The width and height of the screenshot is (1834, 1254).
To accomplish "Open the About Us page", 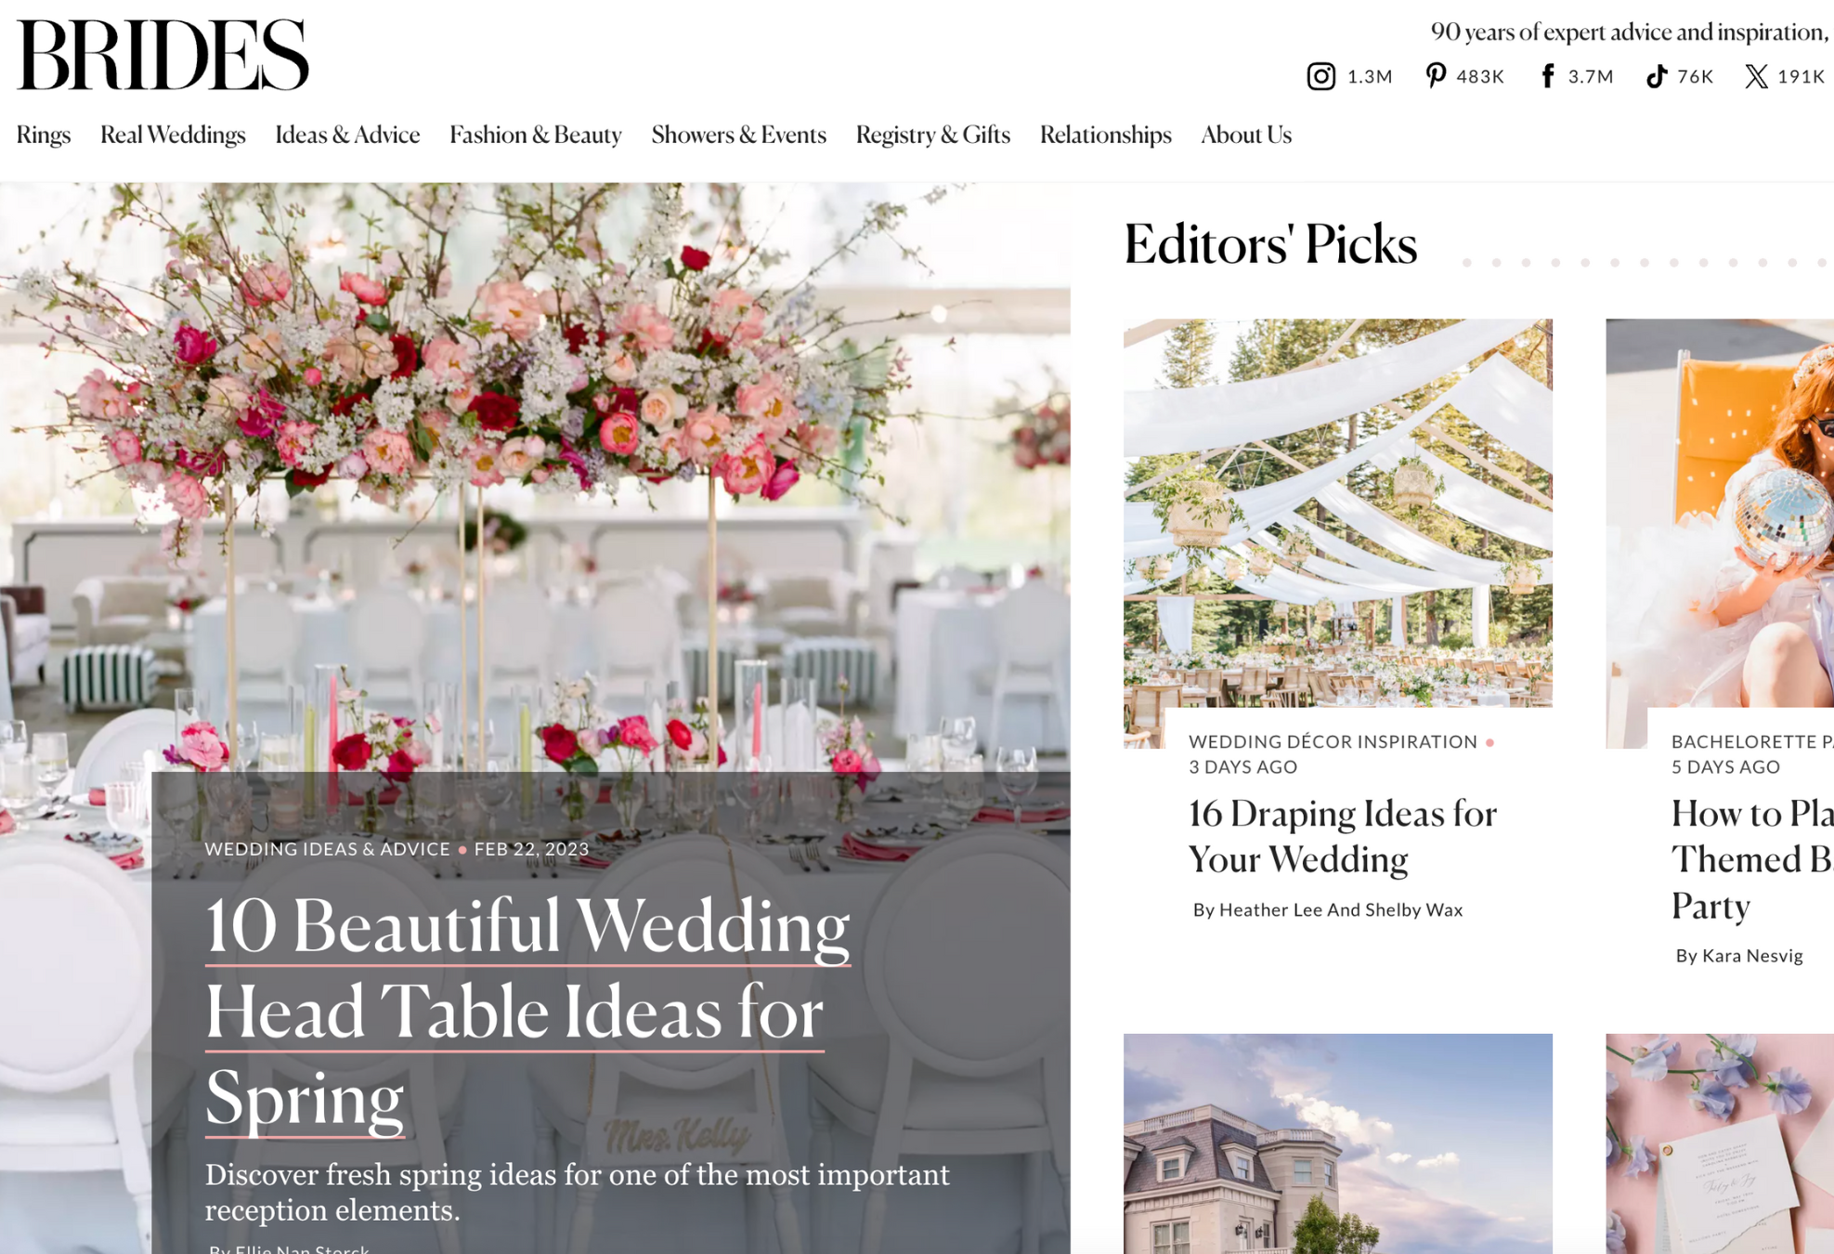I will pyautogui.click(x=1246, y=135).
